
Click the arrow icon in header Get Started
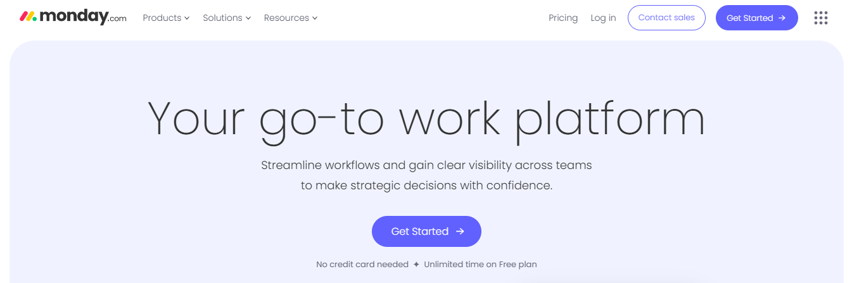point(782,18)
